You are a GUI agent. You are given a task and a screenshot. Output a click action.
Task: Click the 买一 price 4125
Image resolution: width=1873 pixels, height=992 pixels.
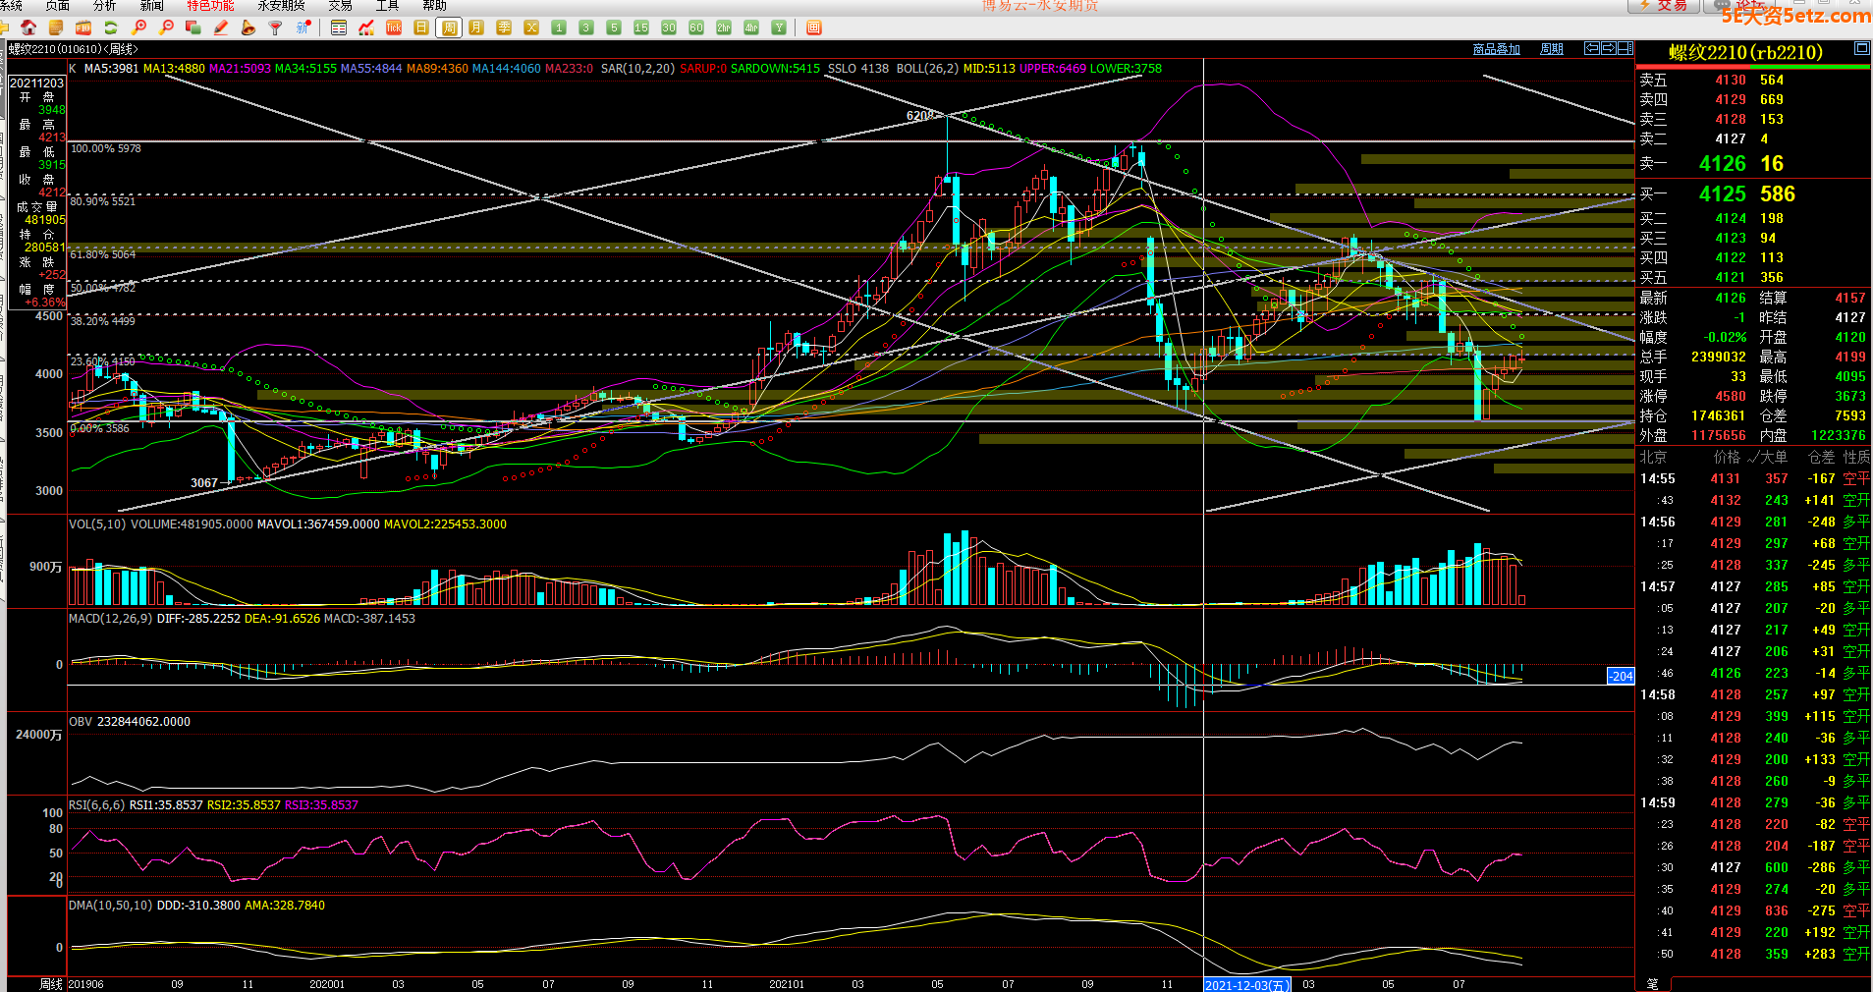pos(1723,194)
